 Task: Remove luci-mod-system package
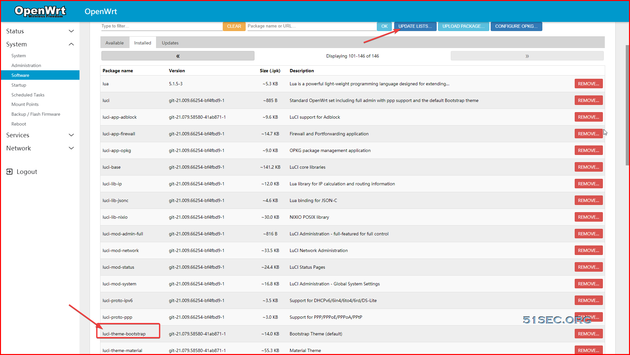coord(588,284)
